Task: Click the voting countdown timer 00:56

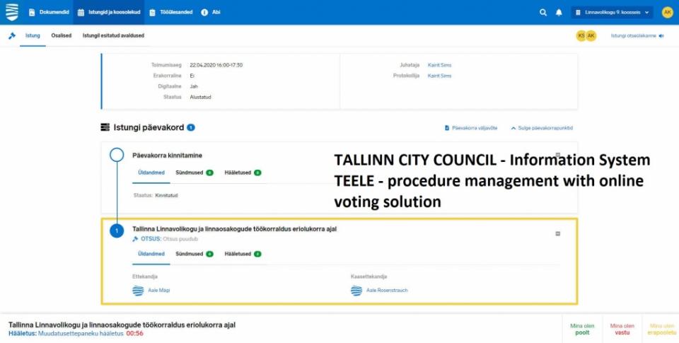Action: click(134, 334)
